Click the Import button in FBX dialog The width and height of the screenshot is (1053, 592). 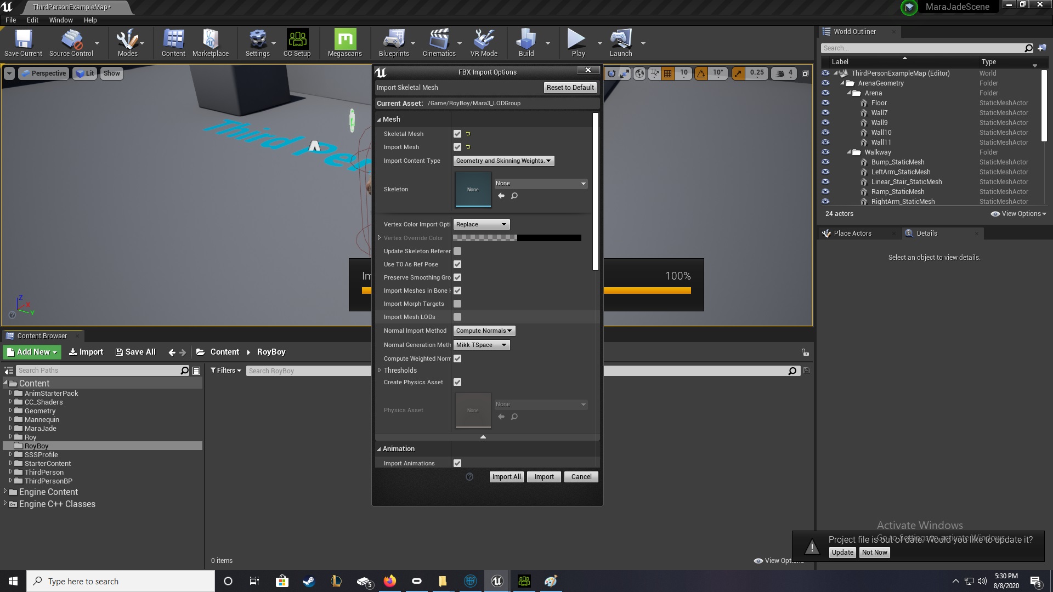(544, 477)
